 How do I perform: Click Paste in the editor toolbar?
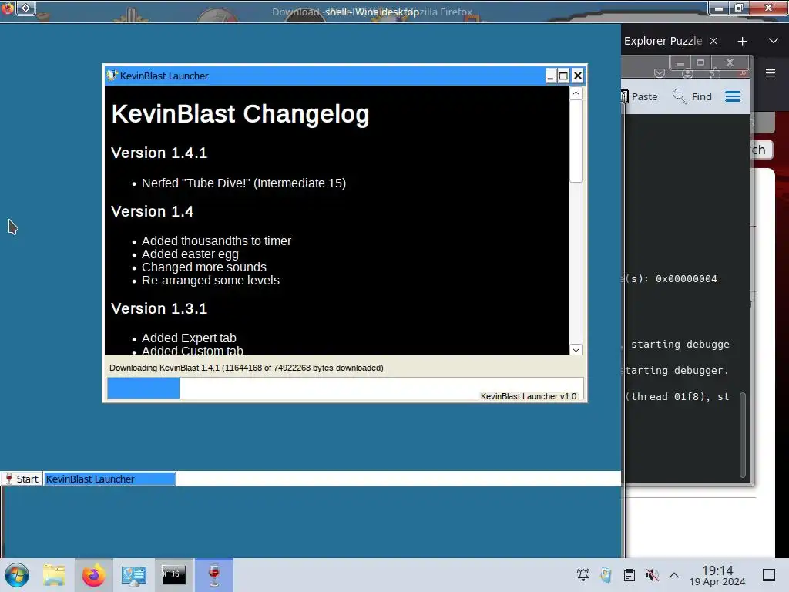point(639,96)
